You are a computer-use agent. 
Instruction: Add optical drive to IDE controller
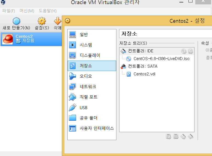tap(184, 51)
